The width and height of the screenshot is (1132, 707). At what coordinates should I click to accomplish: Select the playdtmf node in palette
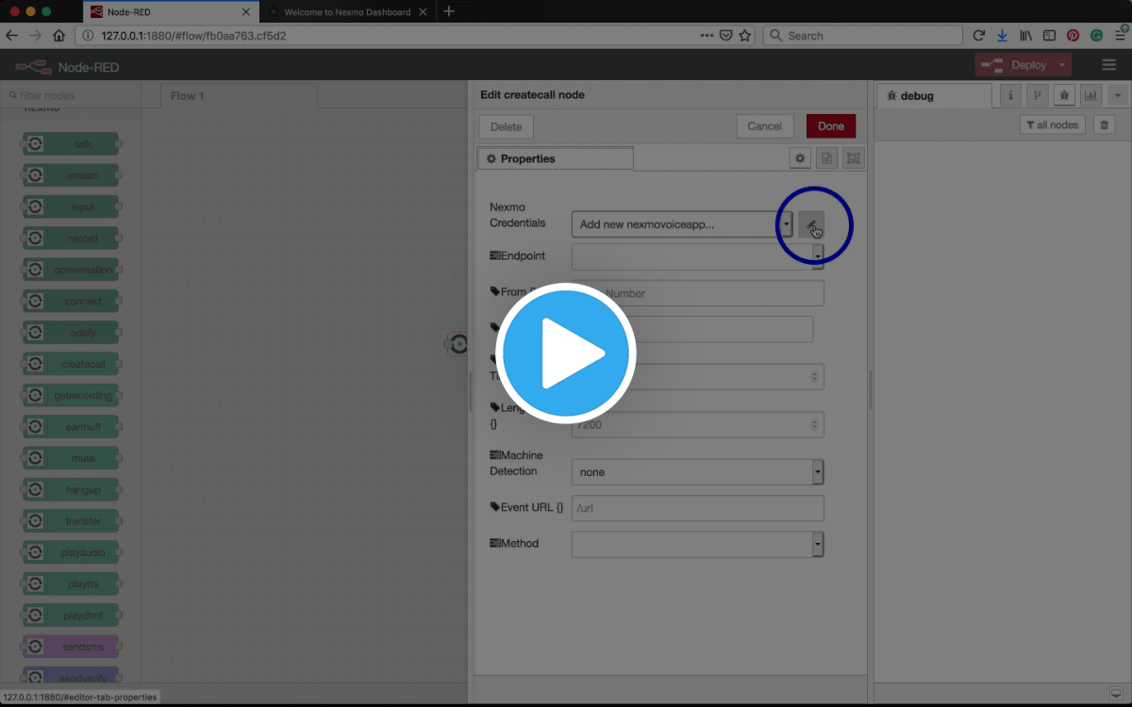(x=72, y=616)
